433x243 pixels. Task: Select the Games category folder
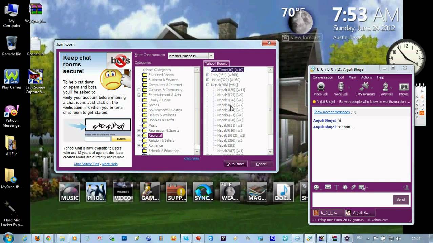click(x=153, y=105)
